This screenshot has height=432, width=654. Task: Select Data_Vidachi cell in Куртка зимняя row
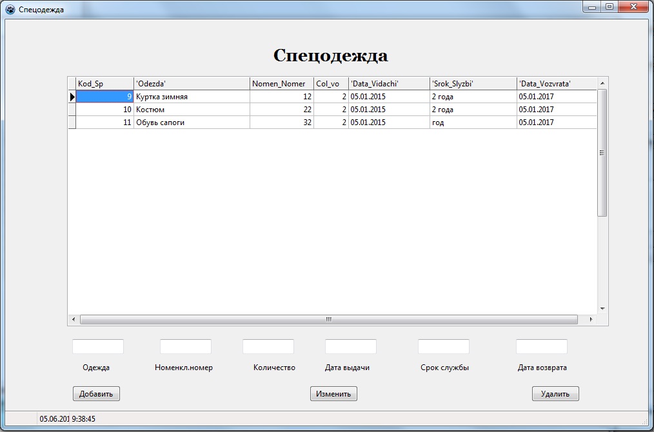389,97
